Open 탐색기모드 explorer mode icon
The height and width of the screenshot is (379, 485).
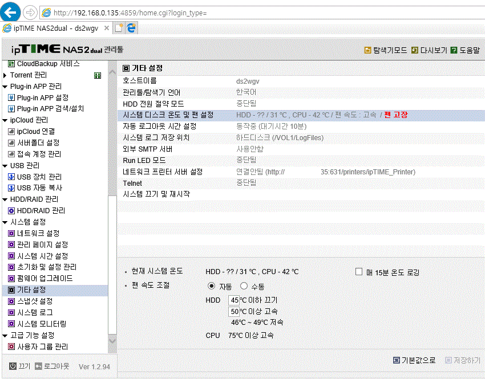coord(367,50)
